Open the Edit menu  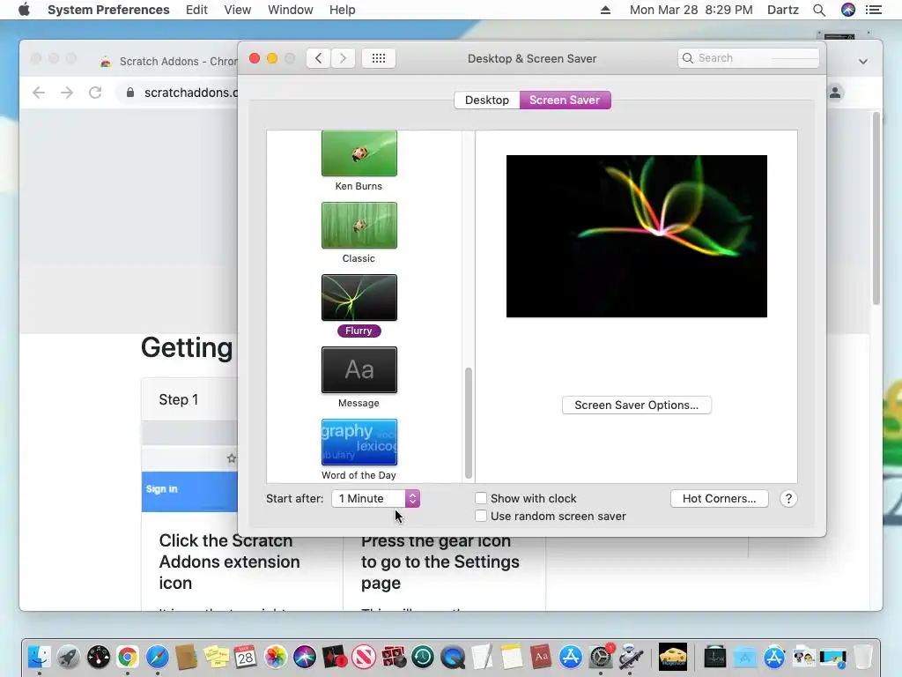(196, 10)
